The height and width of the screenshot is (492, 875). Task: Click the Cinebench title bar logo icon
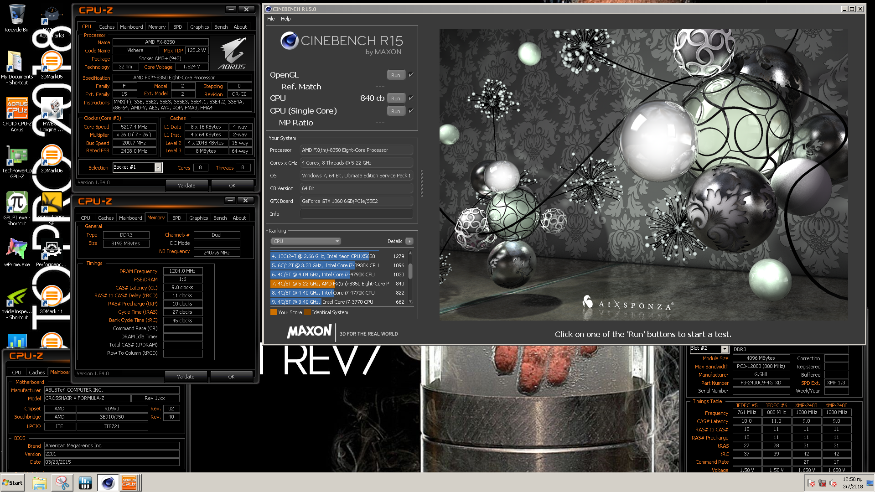point(268,9)
